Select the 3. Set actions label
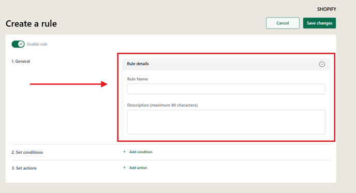Screen dimensions: 356x193 [x=24, y=168]
